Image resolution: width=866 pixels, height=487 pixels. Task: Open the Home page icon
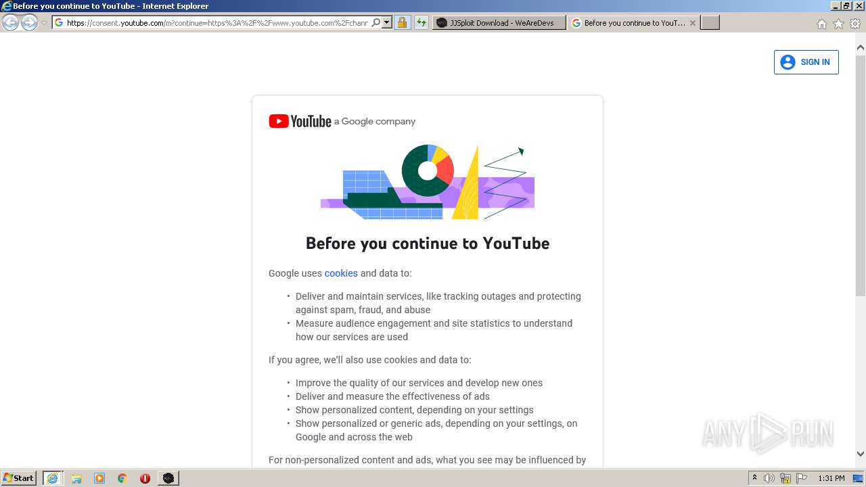pos(821,24)
